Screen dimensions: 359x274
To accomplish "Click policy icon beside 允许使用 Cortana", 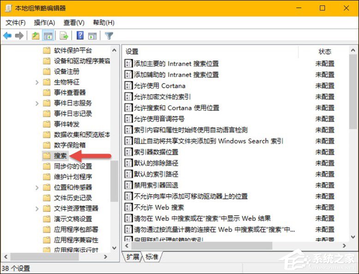I will pos(128,86).
